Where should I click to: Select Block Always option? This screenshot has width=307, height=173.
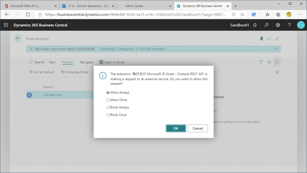coord(118,107)
